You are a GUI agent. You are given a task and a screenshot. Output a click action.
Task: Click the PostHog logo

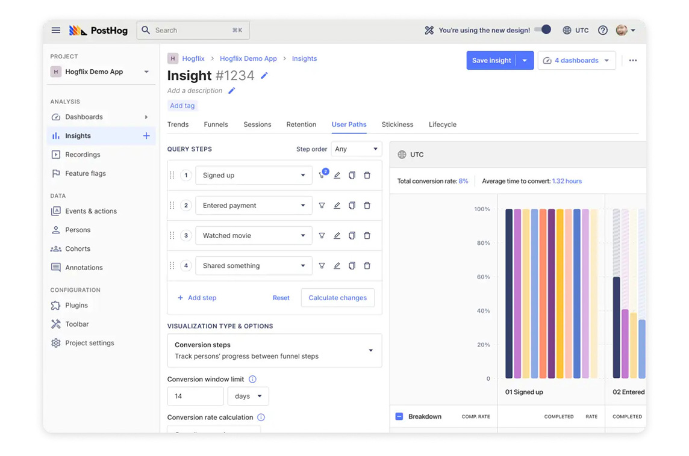(x=98, y=30)
